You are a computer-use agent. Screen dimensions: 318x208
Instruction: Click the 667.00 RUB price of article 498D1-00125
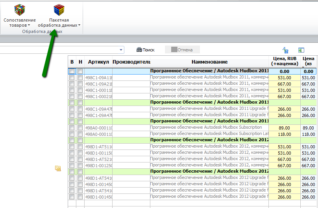(284, 166)
